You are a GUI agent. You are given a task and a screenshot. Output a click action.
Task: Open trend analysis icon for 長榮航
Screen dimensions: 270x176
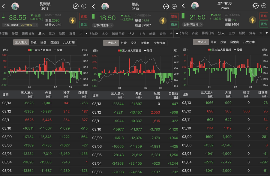click(76, 6)
